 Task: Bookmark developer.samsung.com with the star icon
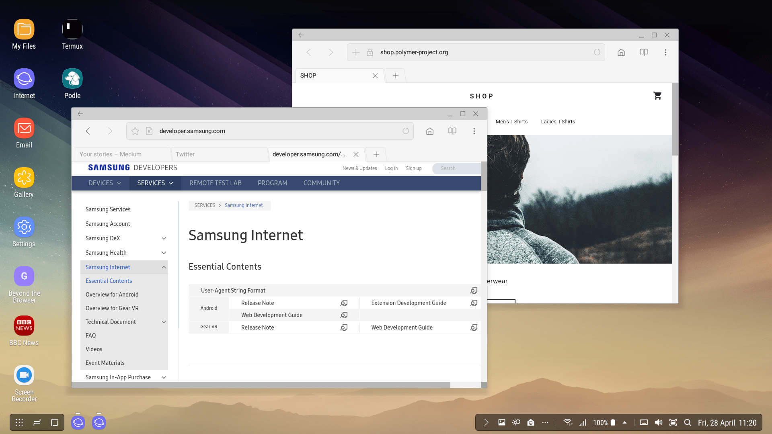tap(135, 131)
